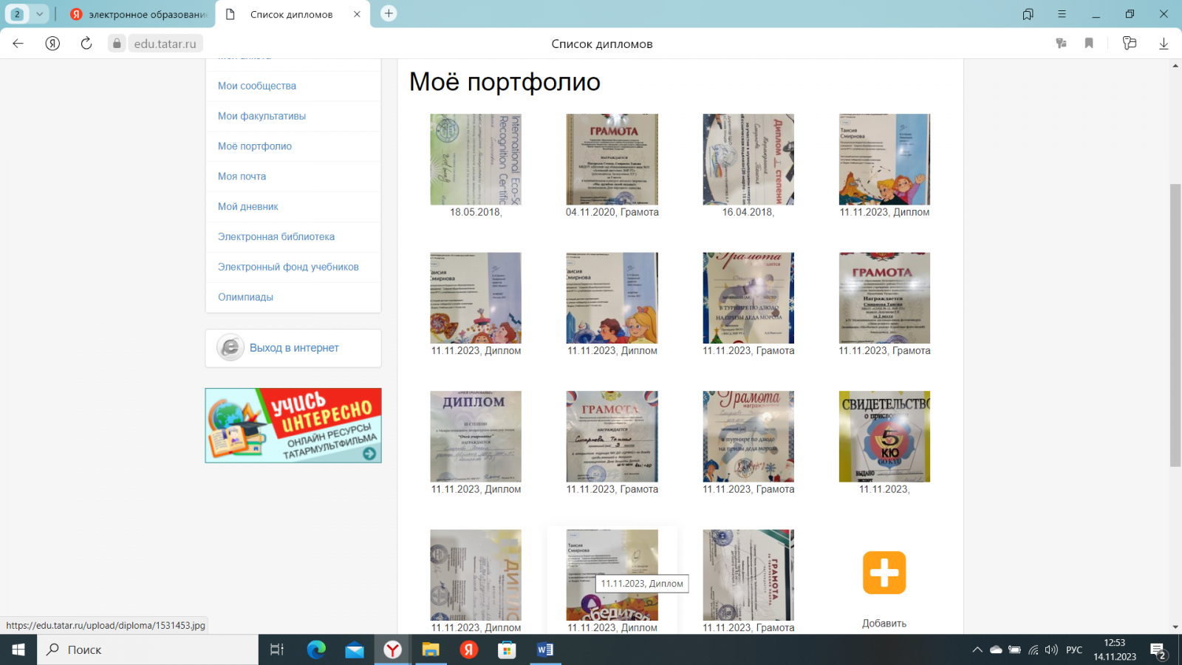
Task: Click the orange plus Add diploma icon
Action: click(884, 573)
